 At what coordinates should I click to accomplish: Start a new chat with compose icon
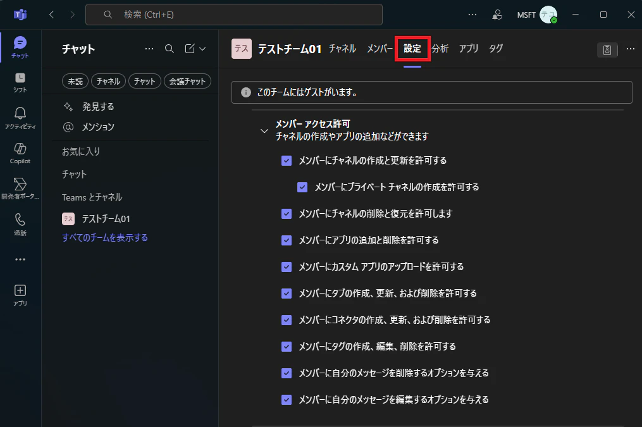(190, 49)
